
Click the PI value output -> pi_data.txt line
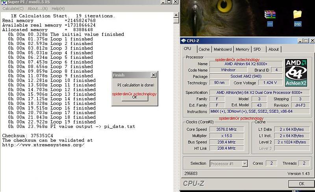72,127
